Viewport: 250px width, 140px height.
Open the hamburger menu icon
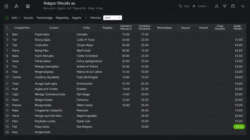point(28,6)
